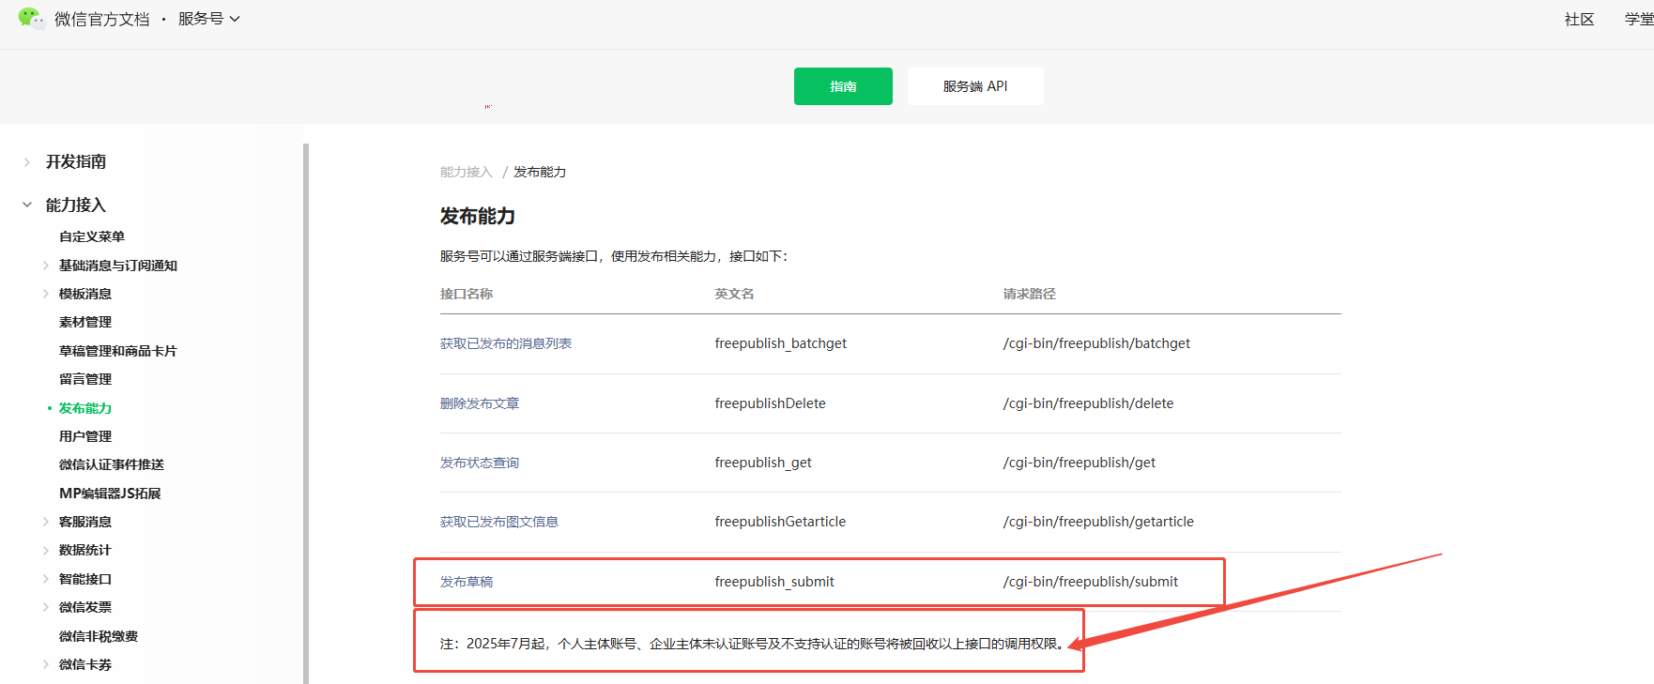Screen dimensions: 1654x684
Task: Open 素材管理 in the sidebar
Action: point(85,322)
